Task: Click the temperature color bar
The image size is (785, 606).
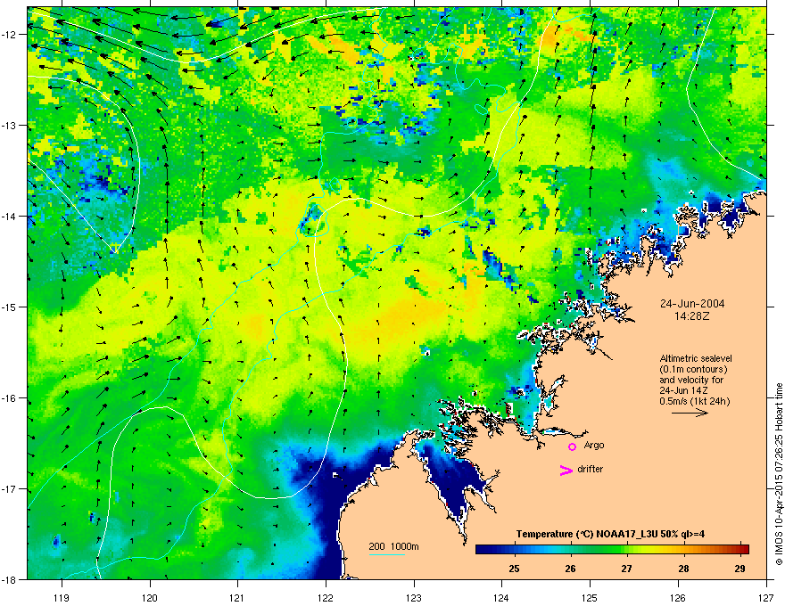Action: pyautogui.click(x=612, y=549)
